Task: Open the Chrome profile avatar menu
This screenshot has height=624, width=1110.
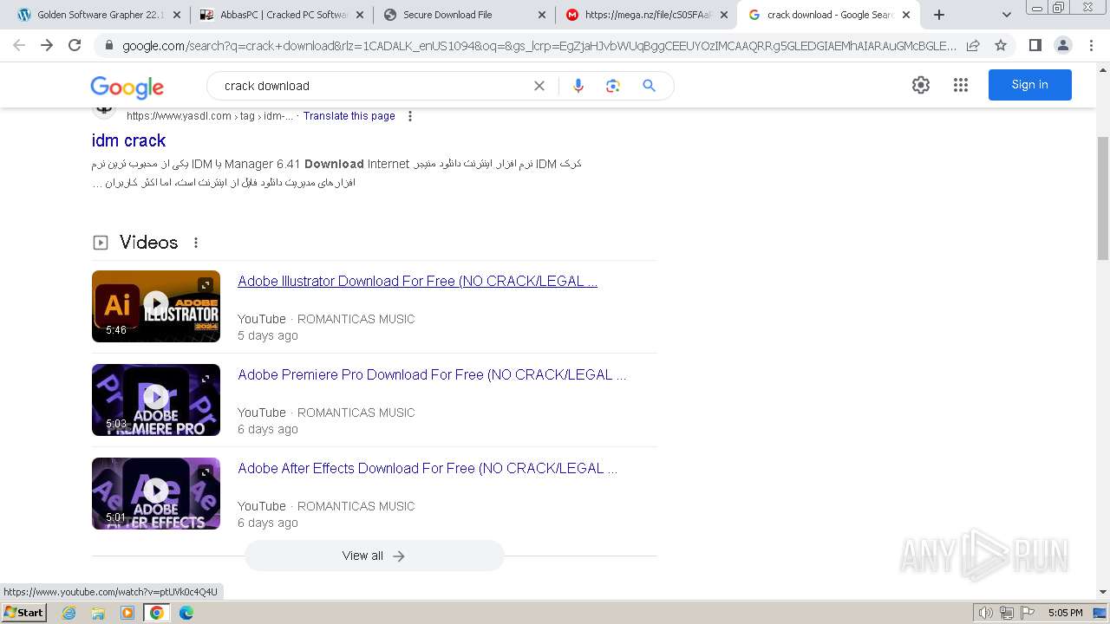Action: pyautogui.click(x=1062, y=45)
